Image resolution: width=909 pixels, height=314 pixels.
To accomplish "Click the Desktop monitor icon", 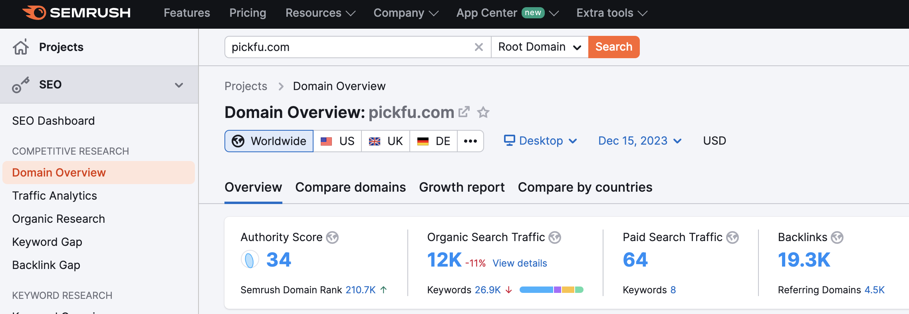I will (x=509, y=140).
